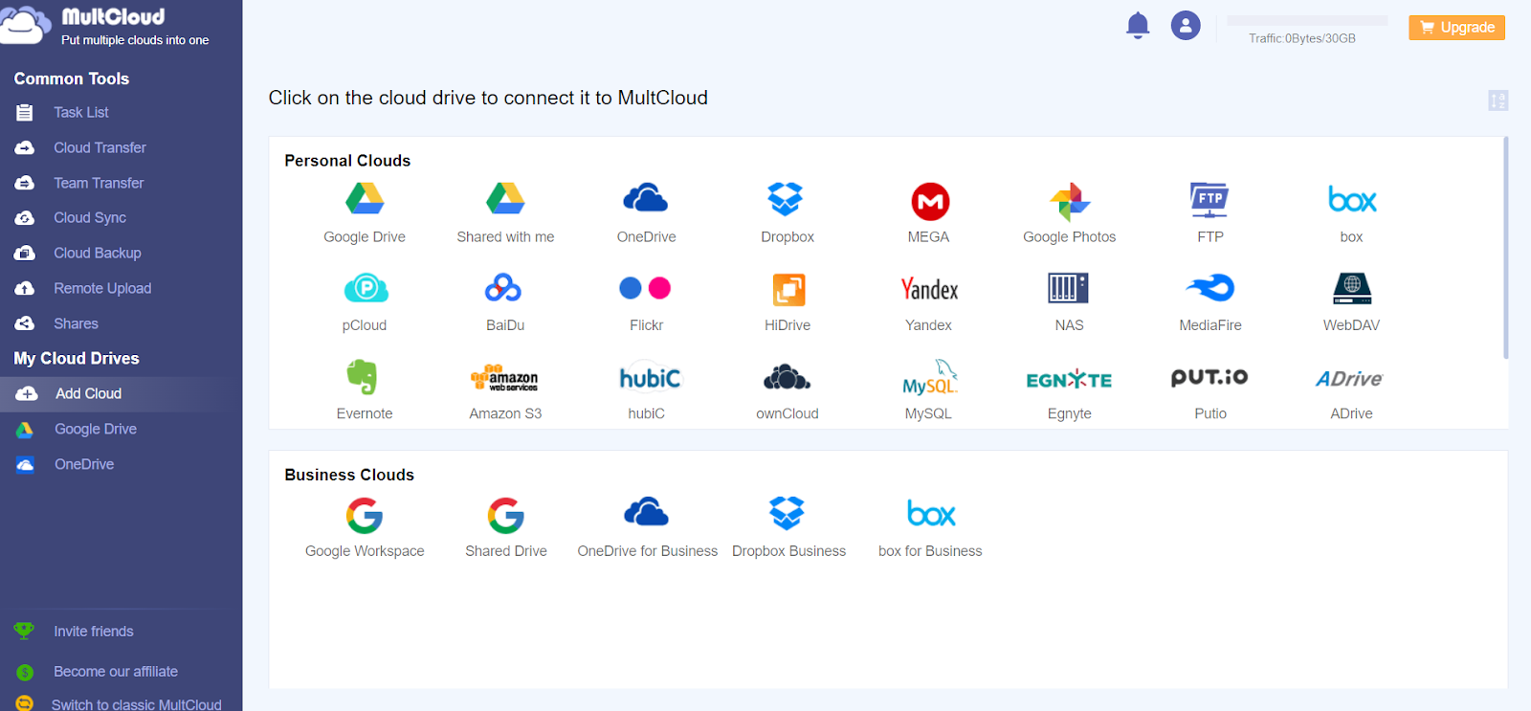Select the ADrive cloud icon
Image resolution: width=1531 pixels, height=711 pixels.
pos(1349,379)
